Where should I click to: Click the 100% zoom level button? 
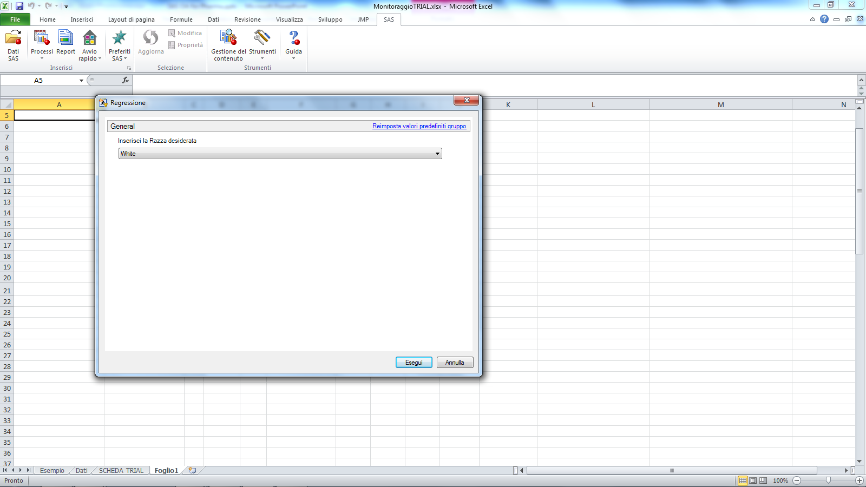[780, 481]
